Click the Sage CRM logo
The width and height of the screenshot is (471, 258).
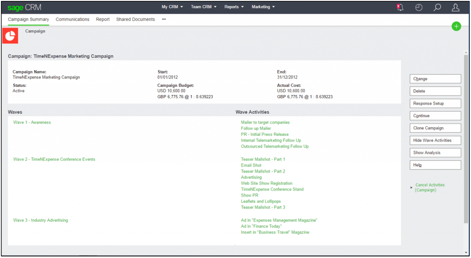pos(24,7)
